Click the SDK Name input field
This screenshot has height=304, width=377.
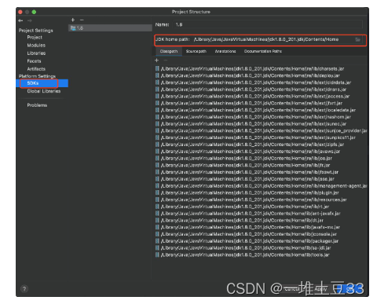pos(269,24)
